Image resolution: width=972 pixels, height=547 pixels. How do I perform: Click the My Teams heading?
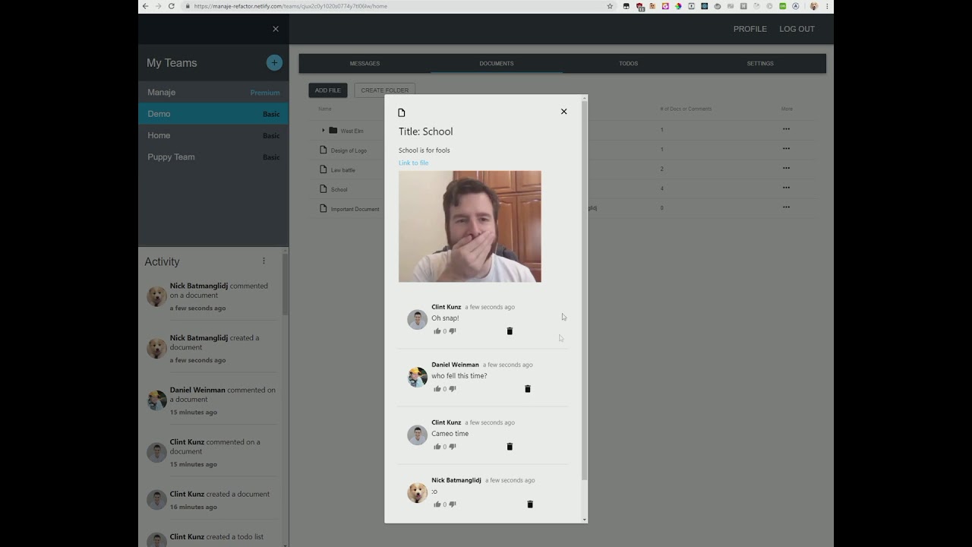coord(172,63)
